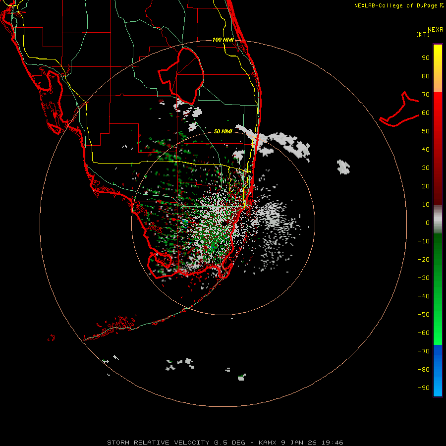Click the 80 value on the velocity scale
Screen dimensions: 446x446
pyautogui.click(x=426, y=76)
